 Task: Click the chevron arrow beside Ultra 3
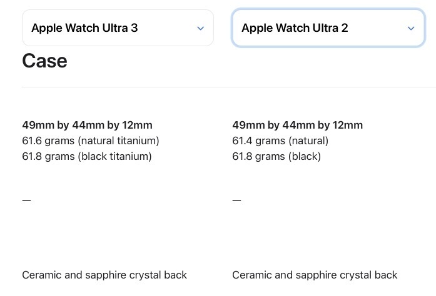[x=200, y=28]
